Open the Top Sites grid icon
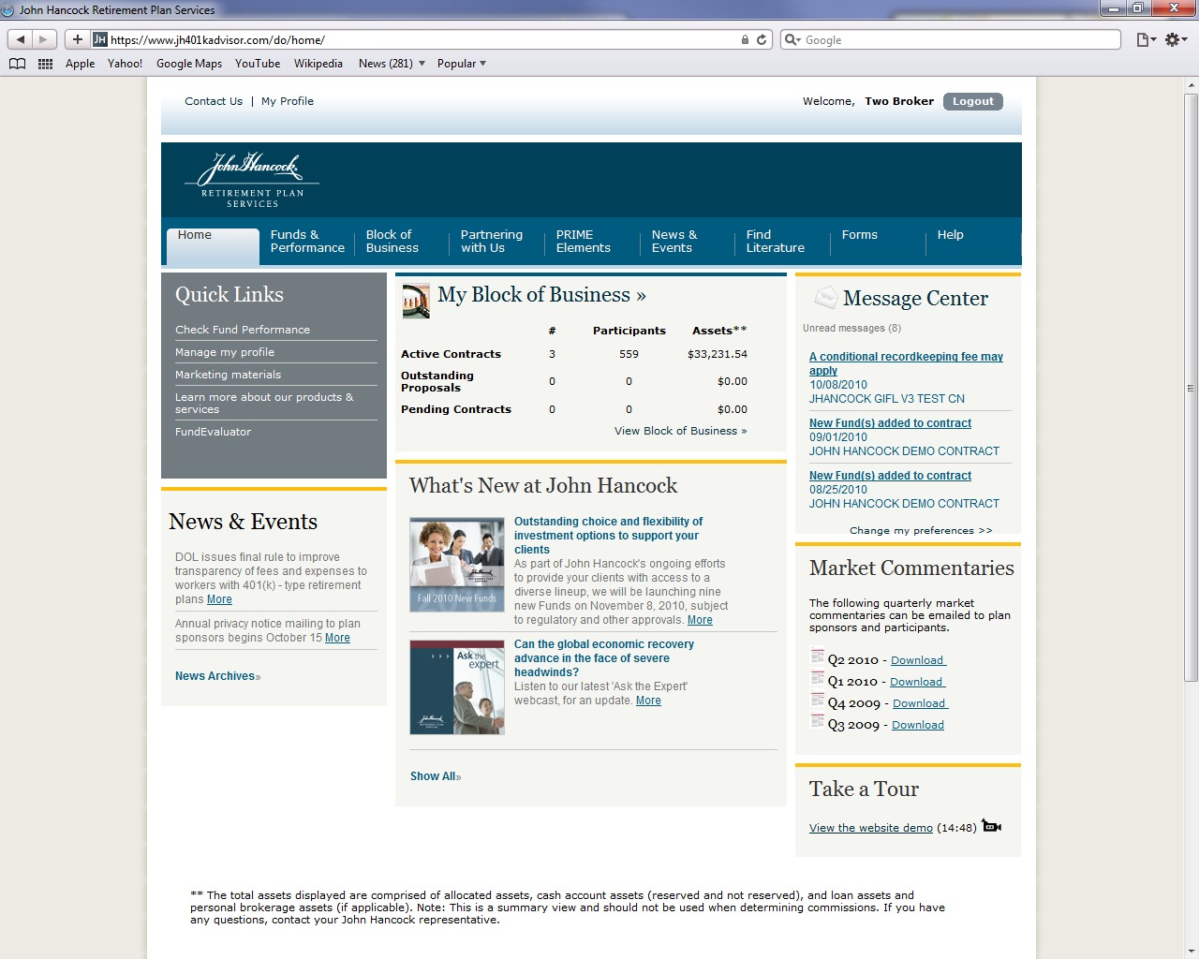 (45, 64)
